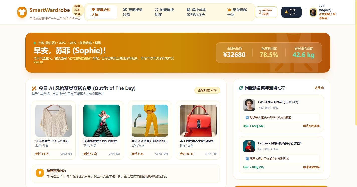The height and width of the screenshot is (187, 357).
Task: Click the 去集市 link
Action: pyautogui.click(x=319, y=88)
